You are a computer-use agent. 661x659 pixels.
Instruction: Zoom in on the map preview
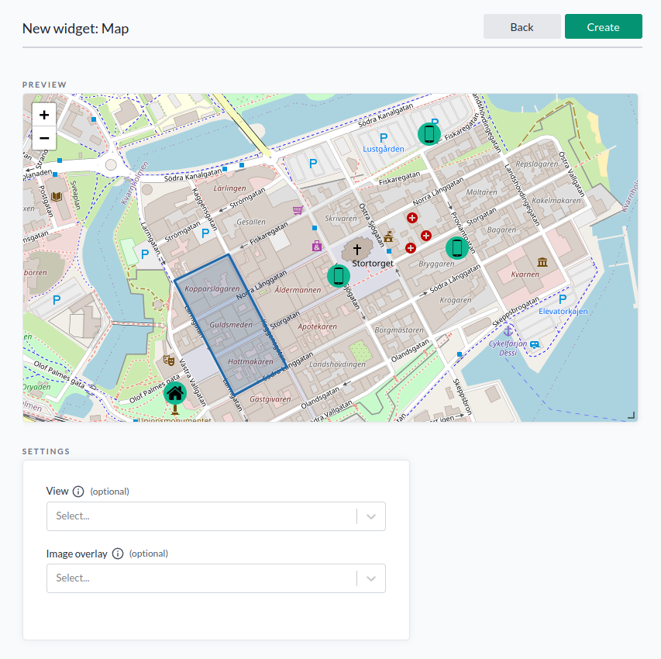point(44,115)
